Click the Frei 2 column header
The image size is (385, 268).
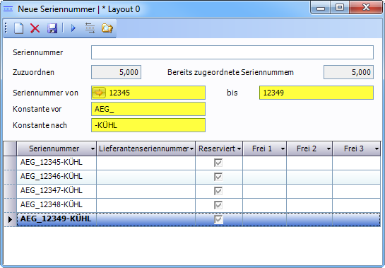click(309, 148)
